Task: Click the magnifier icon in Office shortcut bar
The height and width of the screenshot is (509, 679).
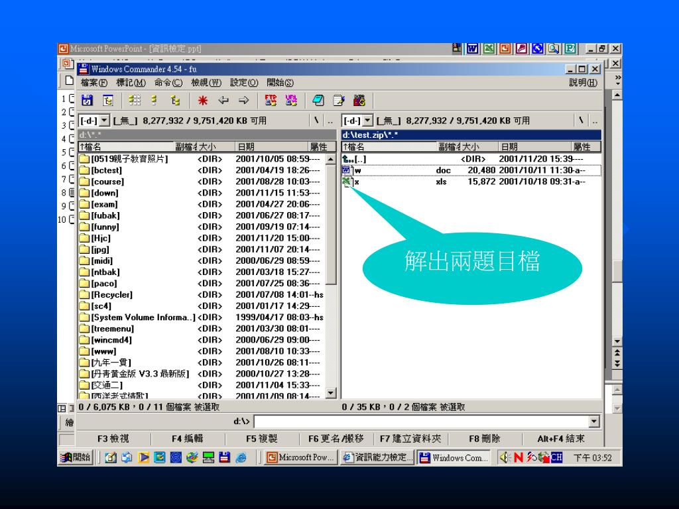Action: coord(554,48)
